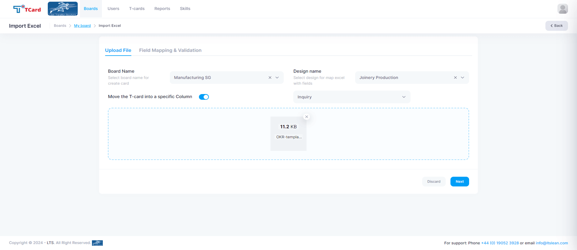Click the Next button
Screen dimensions: 577x250
459,182
